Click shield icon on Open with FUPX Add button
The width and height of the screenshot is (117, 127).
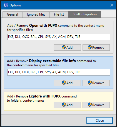coord(64,47)
